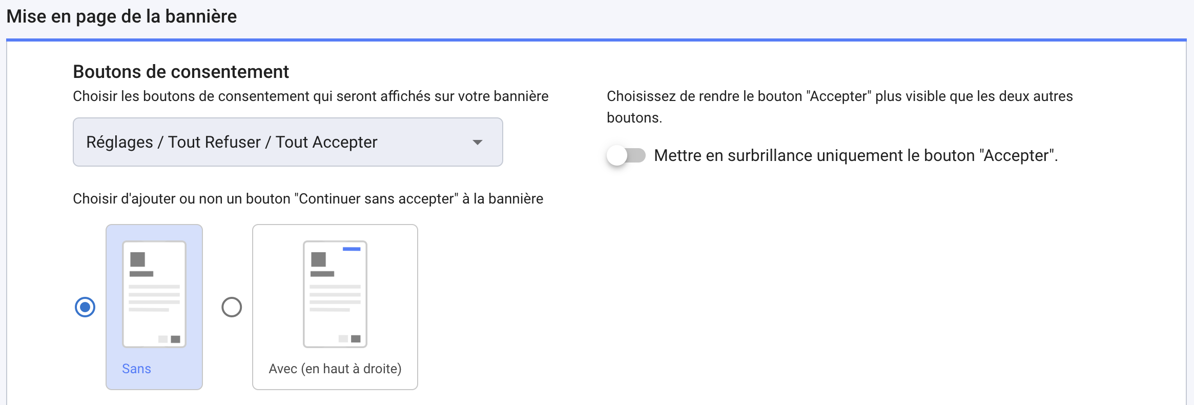Click the "Mise en page de la bannière" heading

click(x=121, y=16)
